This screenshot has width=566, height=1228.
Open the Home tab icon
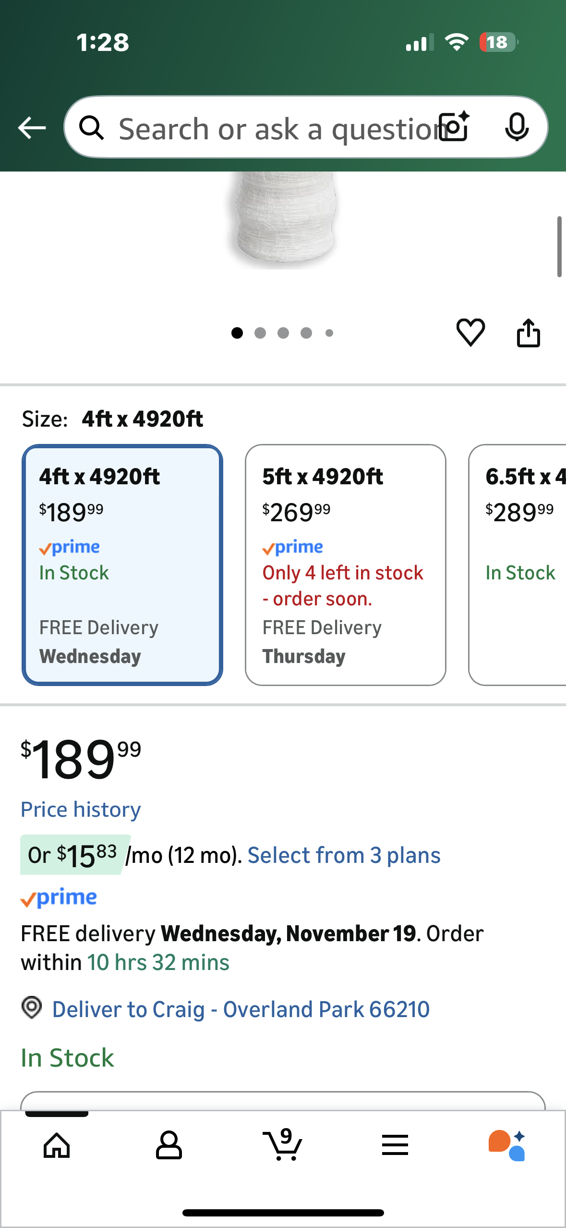click(x=57, y=1145)
